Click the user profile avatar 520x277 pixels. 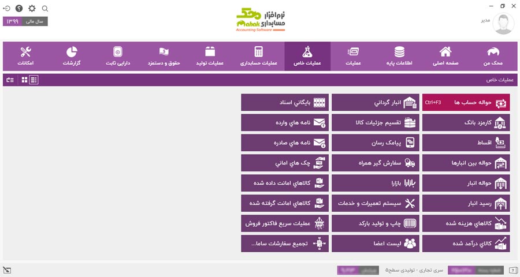click(503, 24)
